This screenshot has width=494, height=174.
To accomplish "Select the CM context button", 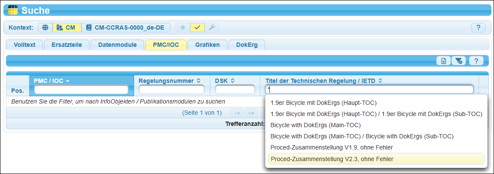I will pos(67,27).
